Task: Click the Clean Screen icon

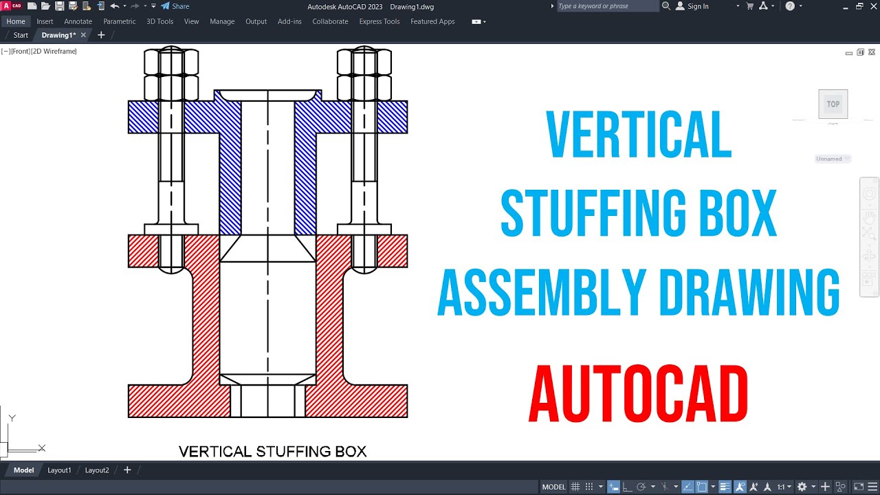Action: [x=858, y=487]
